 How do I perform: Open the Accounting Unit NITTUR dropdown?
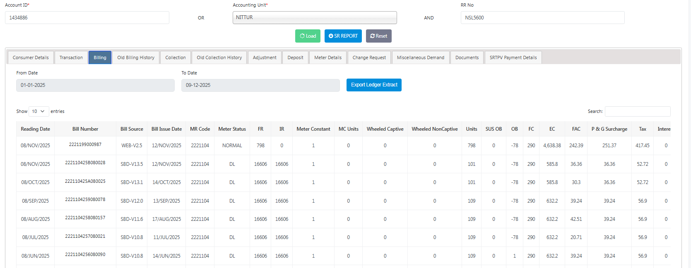tap(314, 17)
